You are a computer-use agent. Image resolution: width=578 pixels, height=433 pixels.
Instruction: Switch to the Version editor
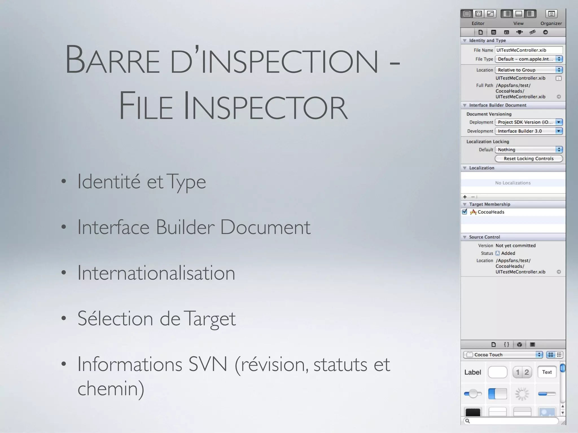[x=491, y=14]
